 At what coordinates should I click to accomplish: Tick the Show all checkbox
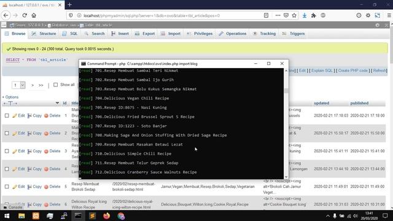pos(55,85)
